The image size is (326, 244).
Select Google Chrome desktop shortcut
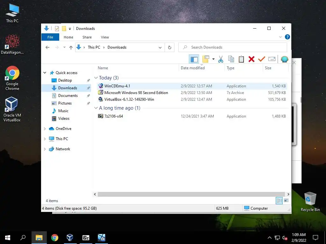pyautogui.click(x=12, y=78)
